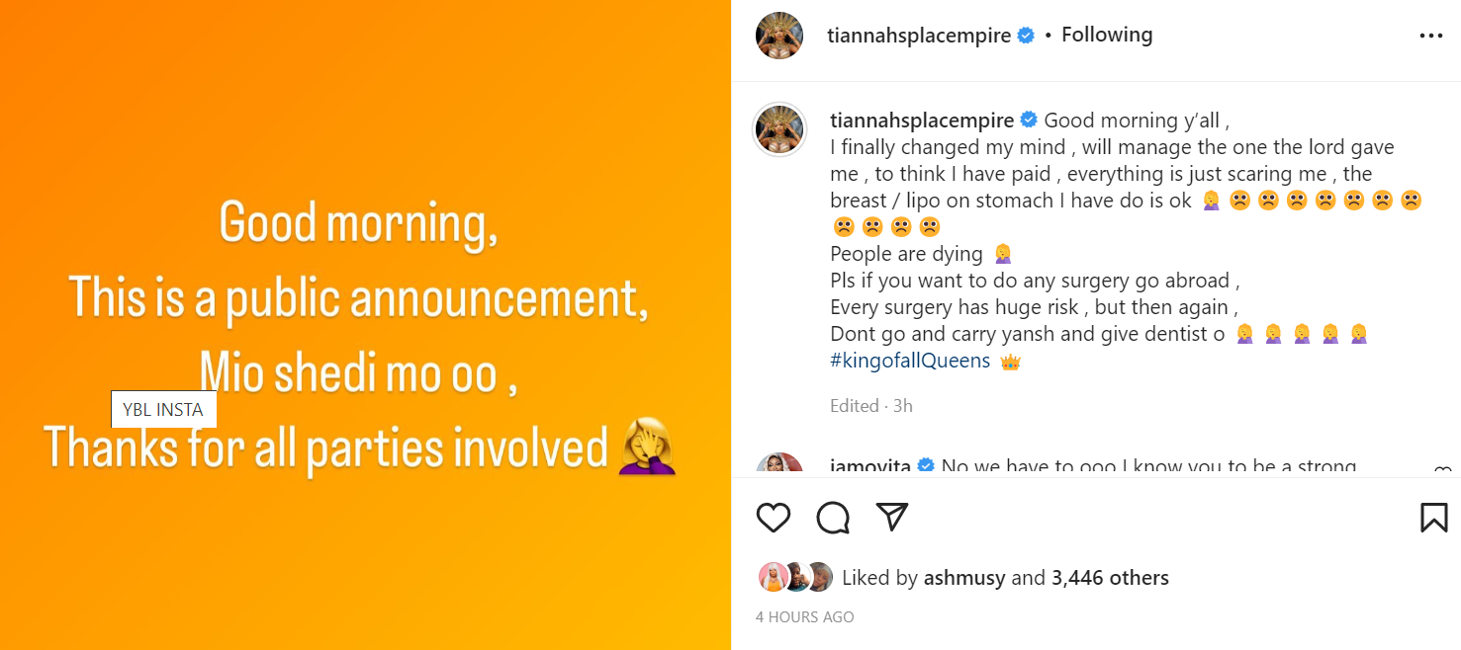The image size is (1461, 650).
Task: View the 3,446 others who liked
Action: [x=1110, y=578]
